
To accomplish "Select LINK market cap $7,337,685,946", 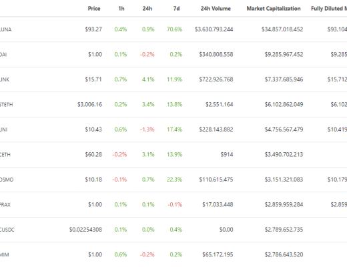I will [x=284, y=79].
